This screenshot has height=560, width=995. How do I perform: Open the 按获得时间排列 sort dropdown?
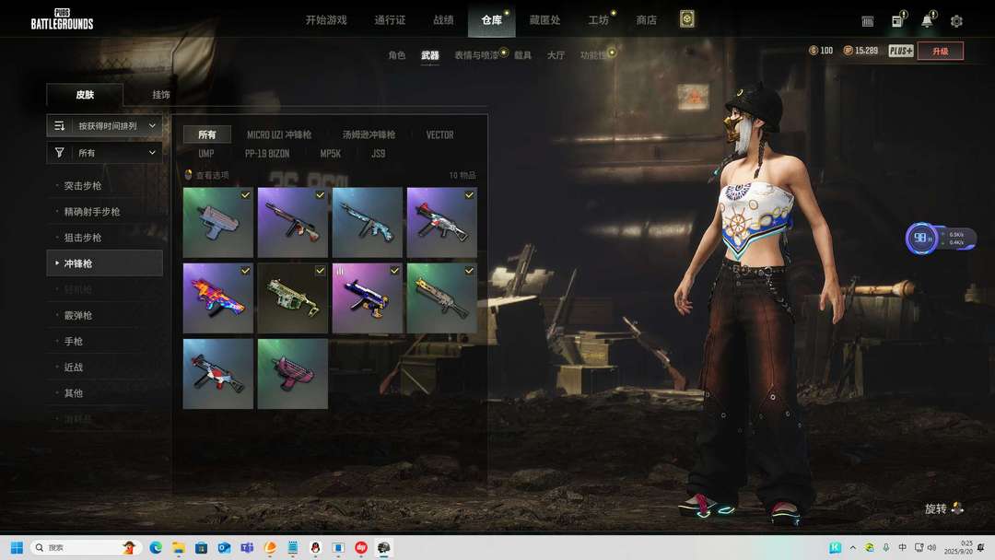pyautogui.click(x=105, y=125)
